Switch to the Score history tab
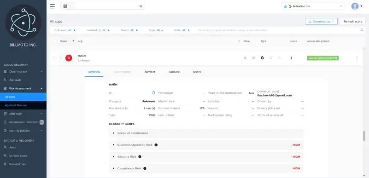This screenshot has height=178, width=369. pos(122,72)
